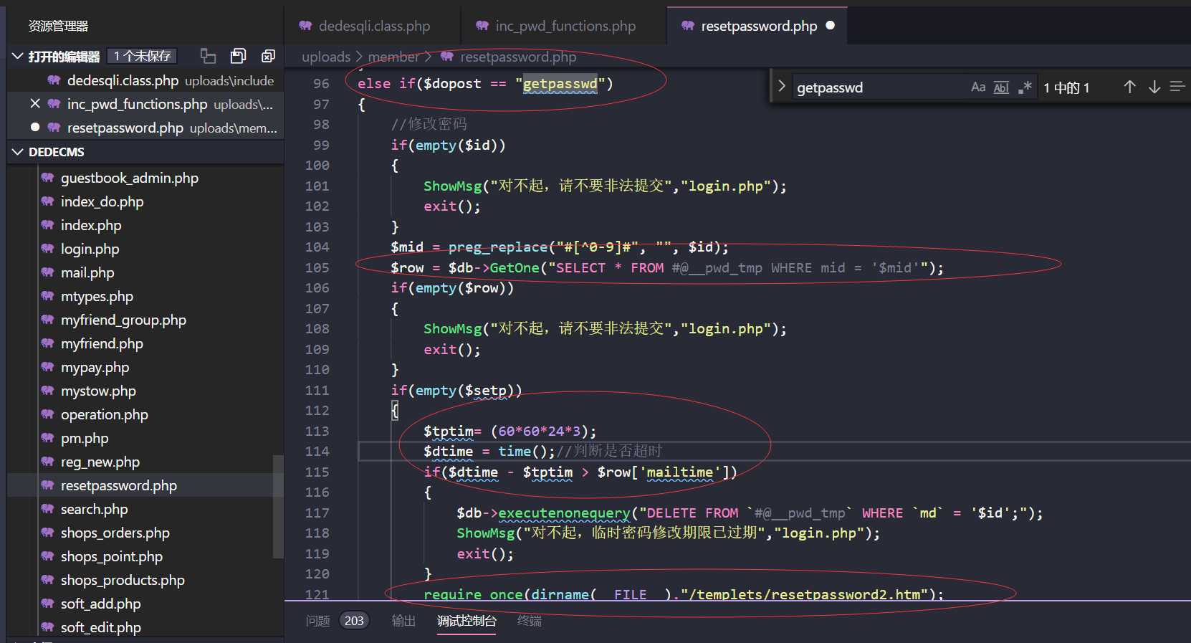
Task: Click the save all icon in open editors
Action: pos(238,56)
